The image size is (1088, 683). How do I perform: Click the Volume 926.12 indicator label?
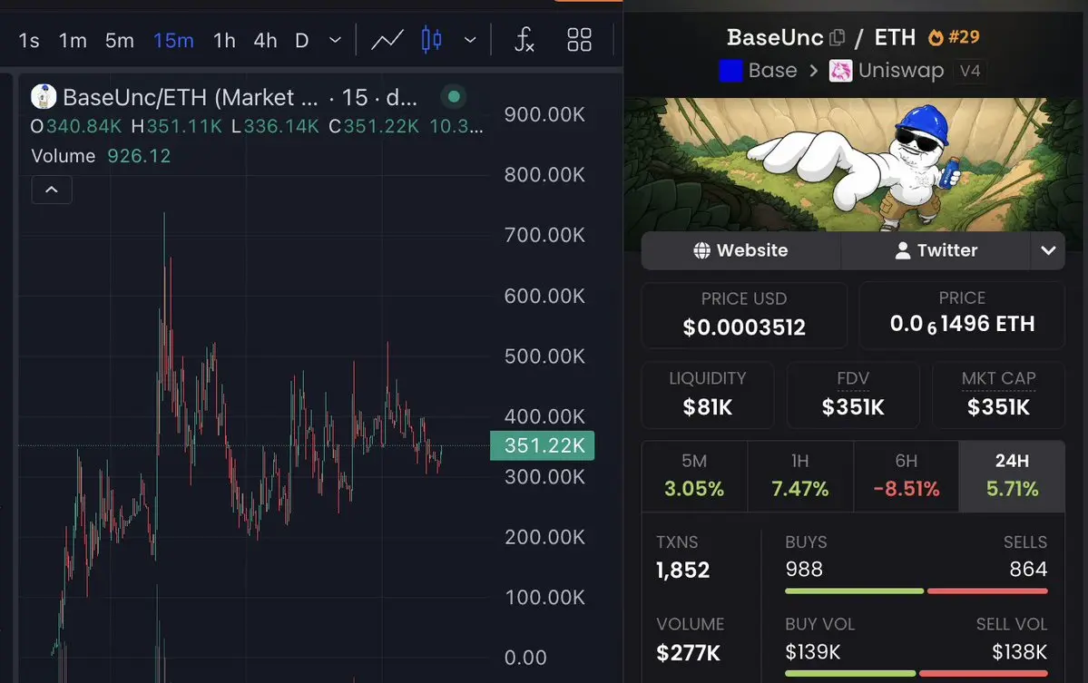[x=101, y=156]
